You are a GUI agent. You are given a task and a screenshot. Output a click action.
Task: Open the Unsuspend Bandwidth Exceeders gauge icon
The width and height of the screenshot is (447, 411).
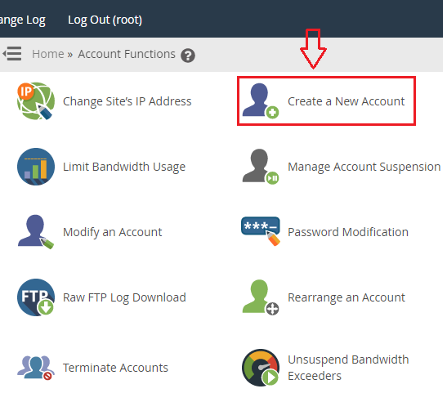261,368
